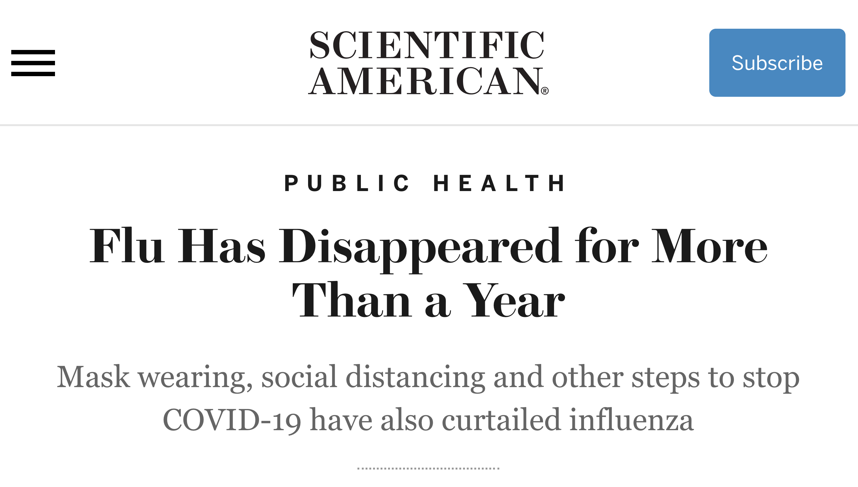Click the header divider line under the masthead
This screenshot has width=858, height=487.
point(428,125)
